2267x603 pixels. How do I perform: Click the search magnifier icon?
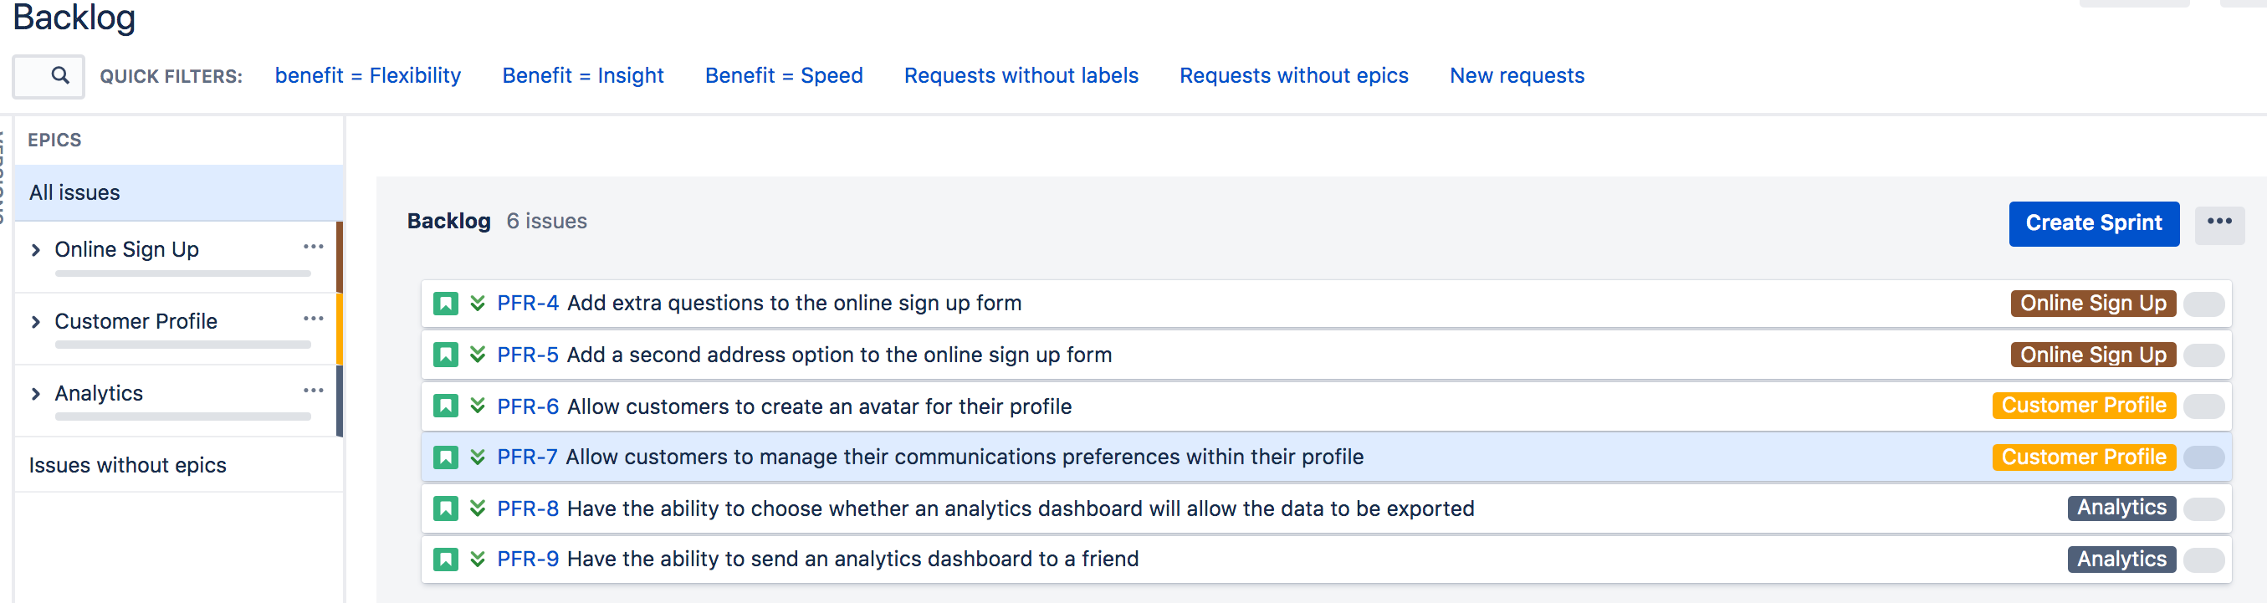(x=60, y=76)
